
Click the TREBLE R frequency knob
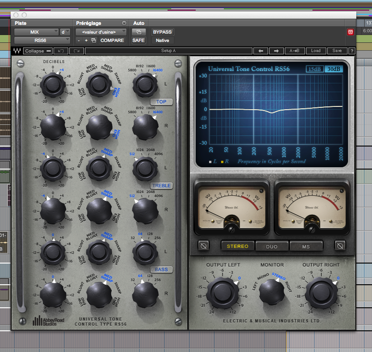pos(145,211)
